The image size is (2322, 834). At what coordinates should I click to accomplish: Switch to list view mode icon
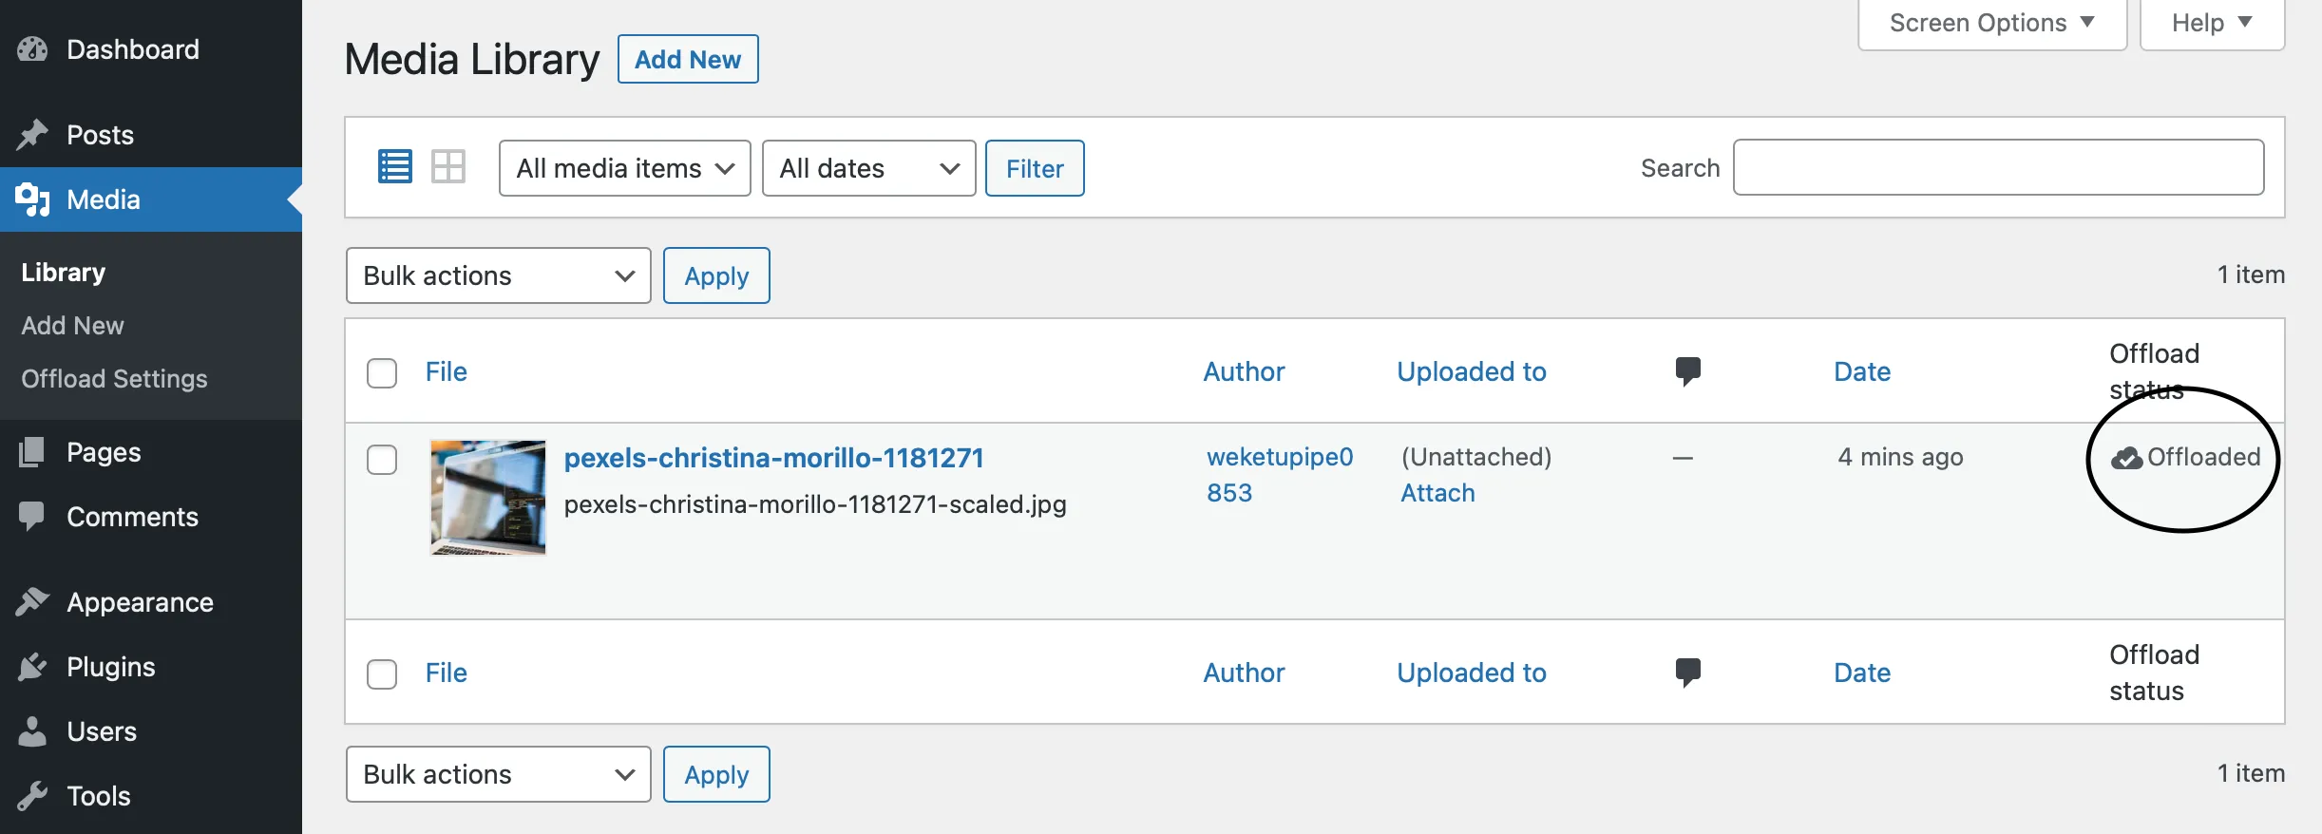(x=395, y=167)
